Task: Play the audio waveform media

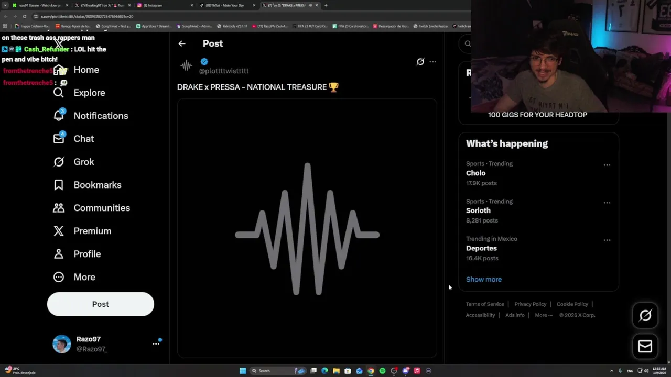Action: tap(307, 229)
